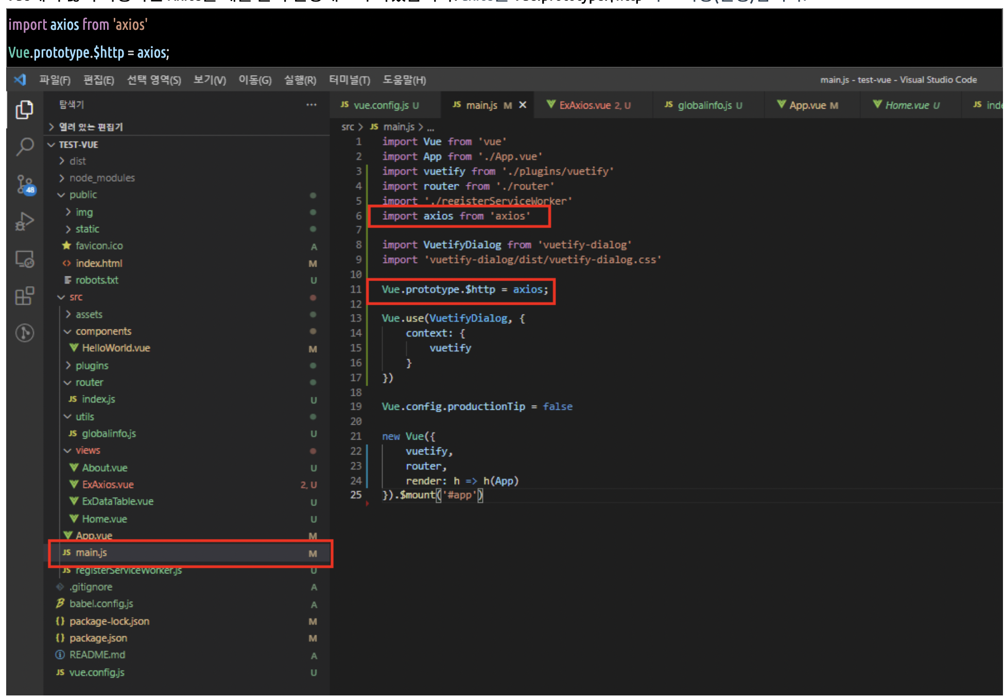The image size is (1004, 697).
Task: Open the 실행(R) menu
Action: pyautogui.click(x=300, y=80)
